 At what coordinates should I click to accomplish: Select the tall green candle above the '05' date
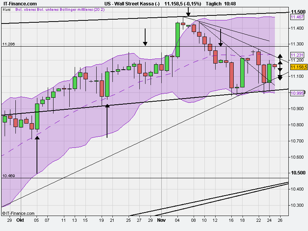click(37, 116)
